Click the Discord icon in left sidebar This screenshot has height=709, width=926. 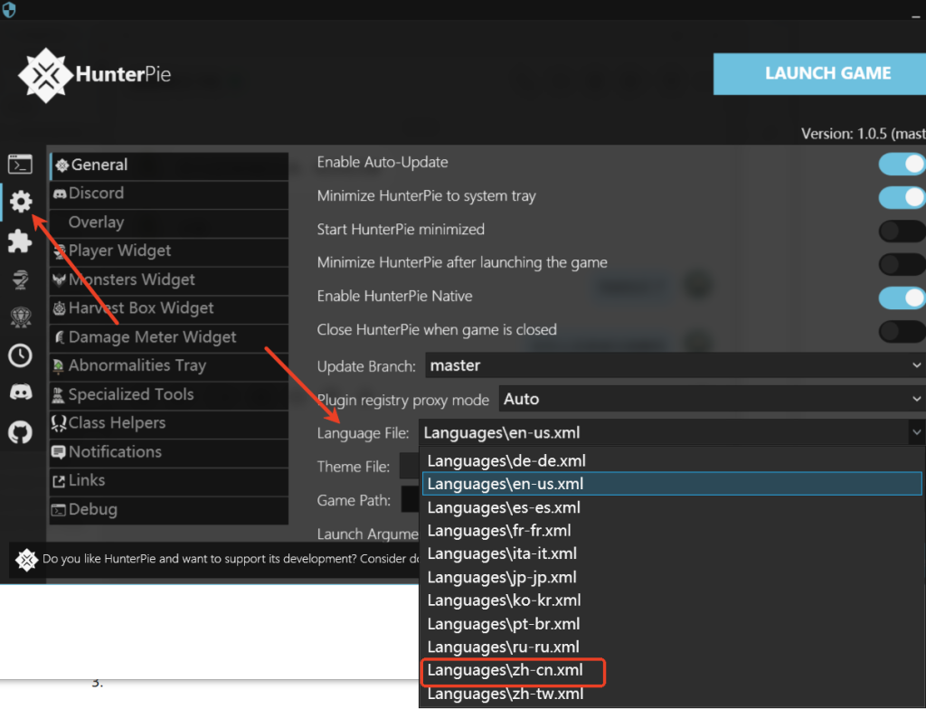pyautogui.click(x=20, y=393)
